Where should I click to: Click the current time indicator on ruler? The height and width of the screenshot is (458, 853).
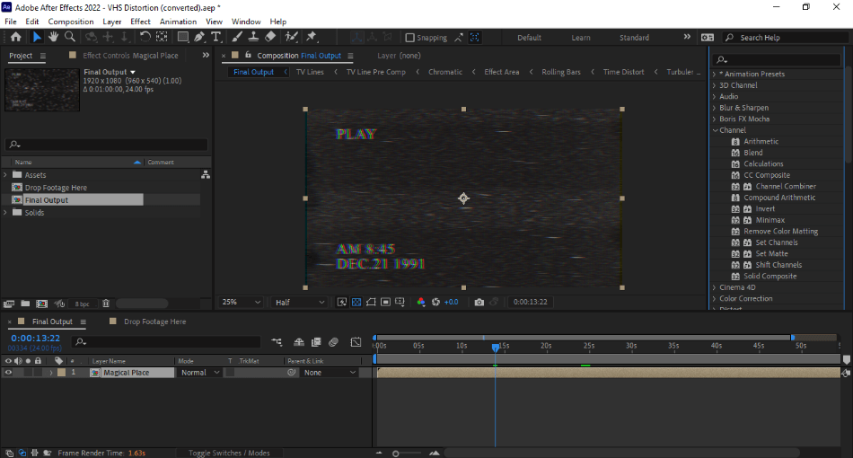pos(495,347)
